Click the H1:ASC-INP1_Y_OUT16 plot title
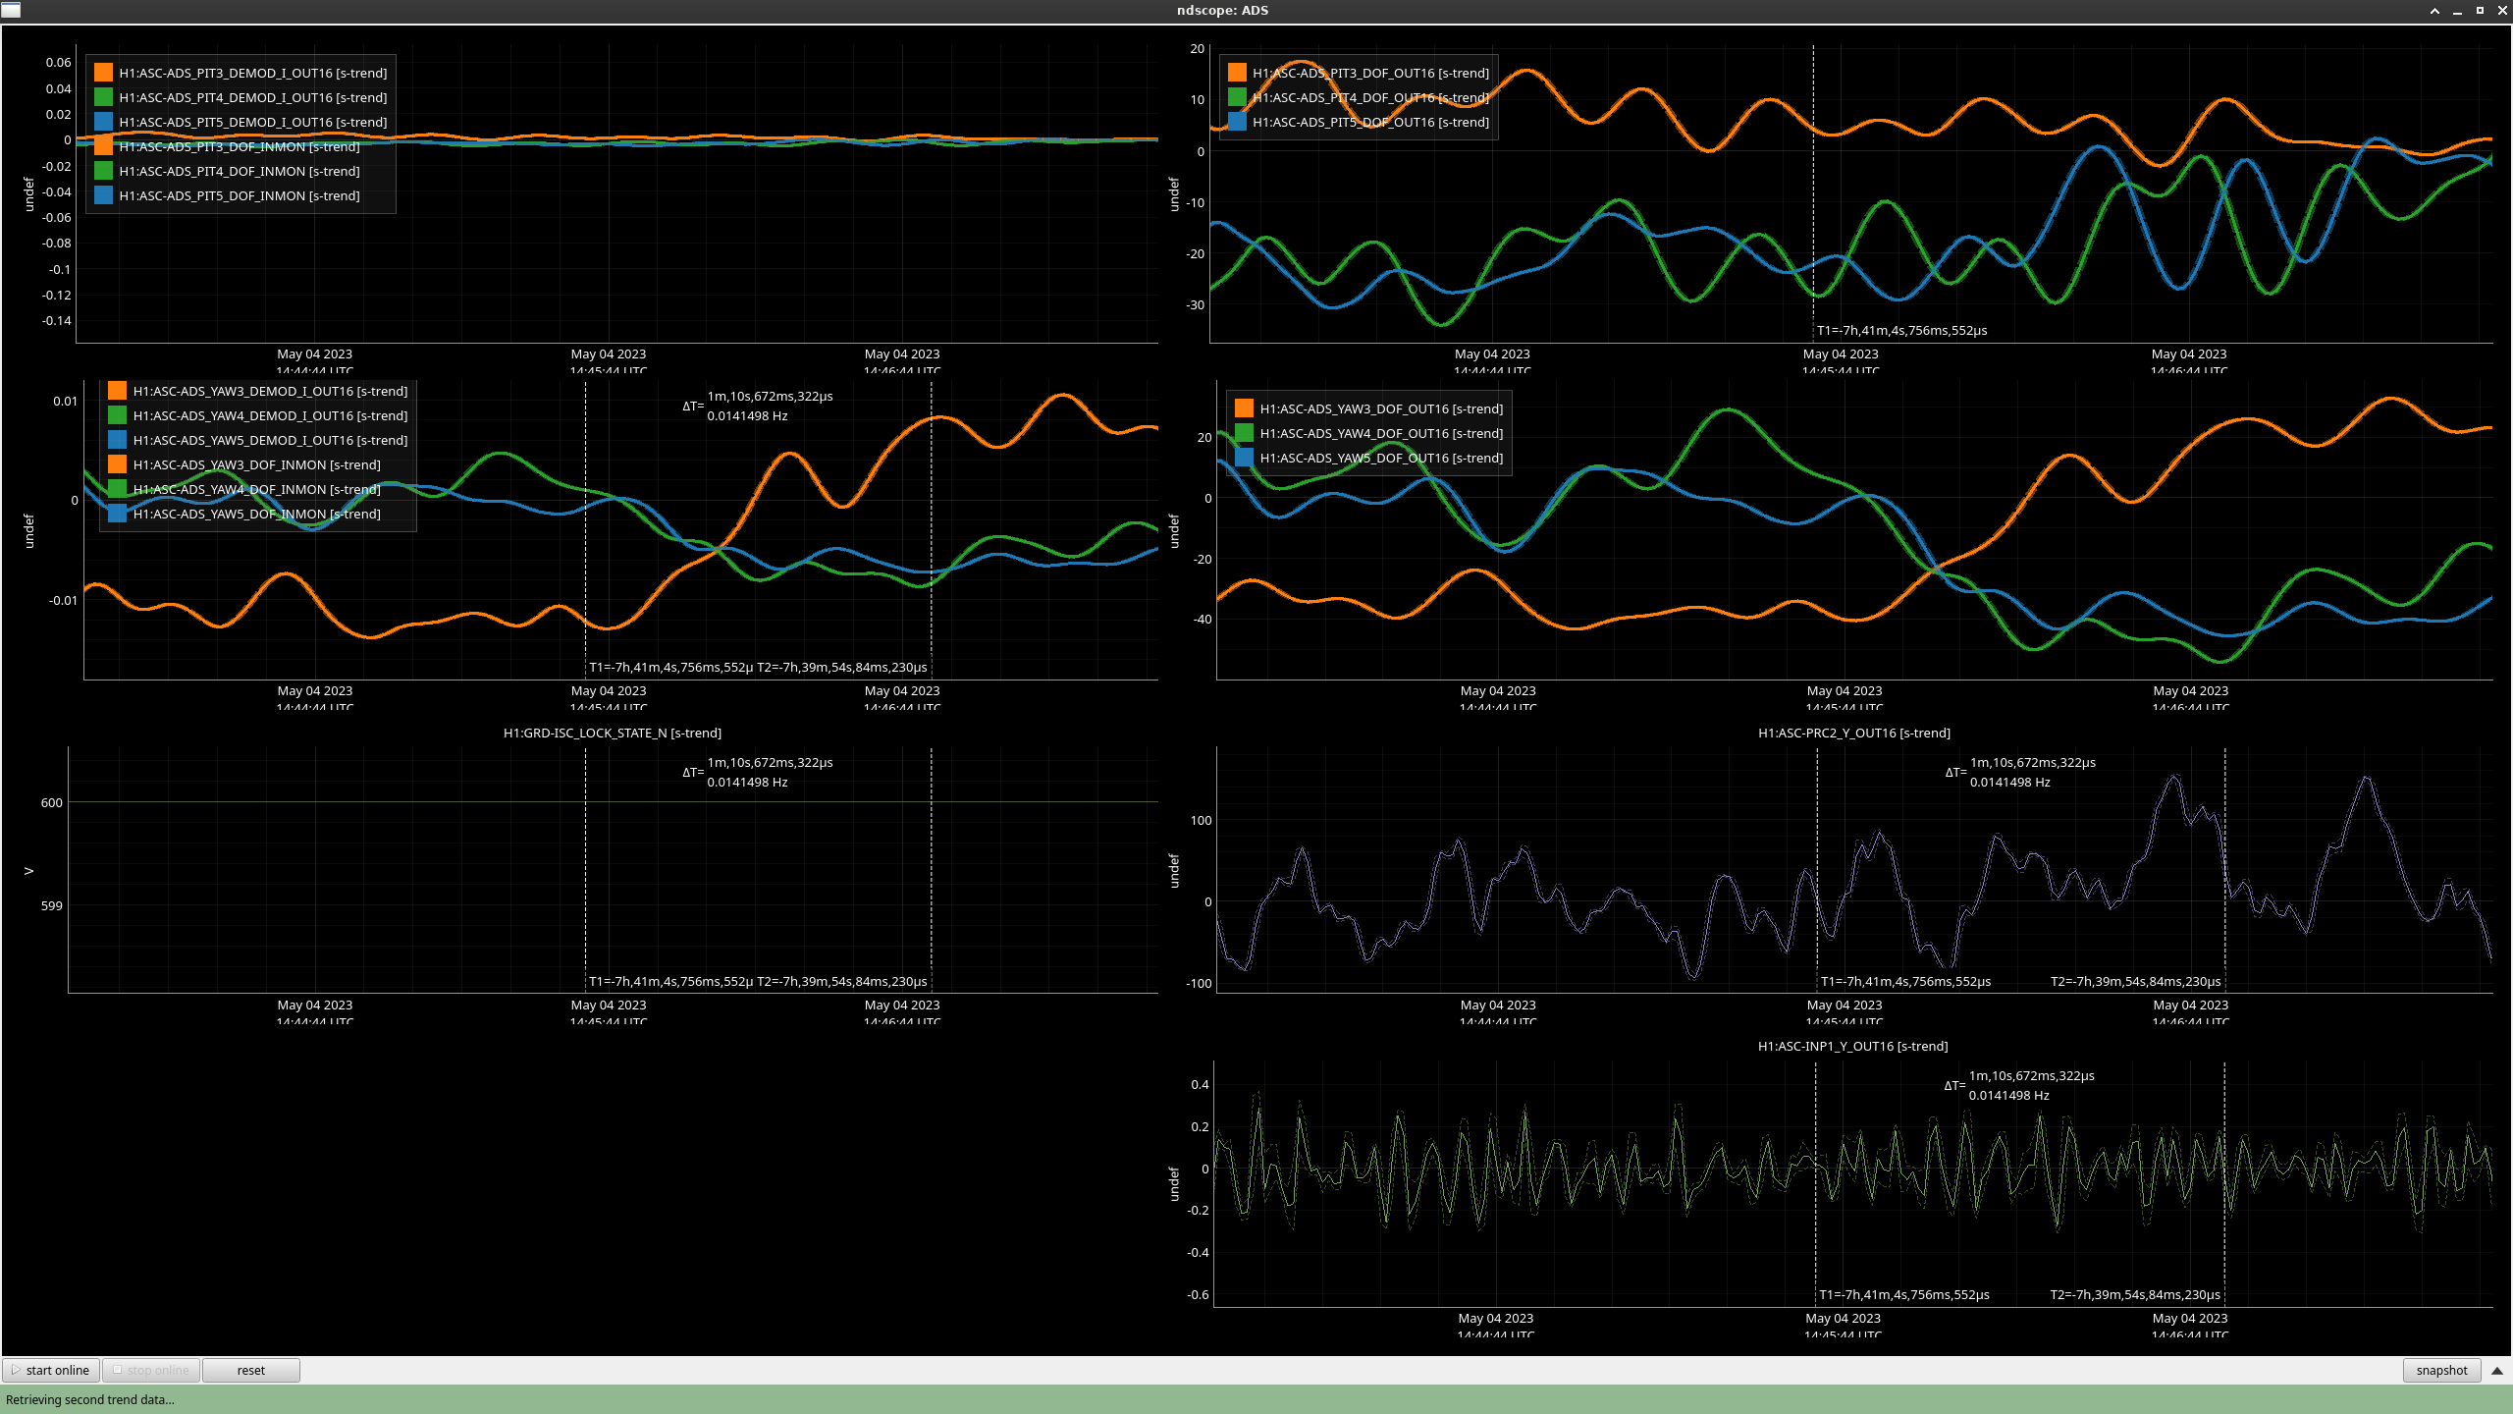Image resolution: width=2513 pixels, height=1414 pixels. coord(1852,1046)
